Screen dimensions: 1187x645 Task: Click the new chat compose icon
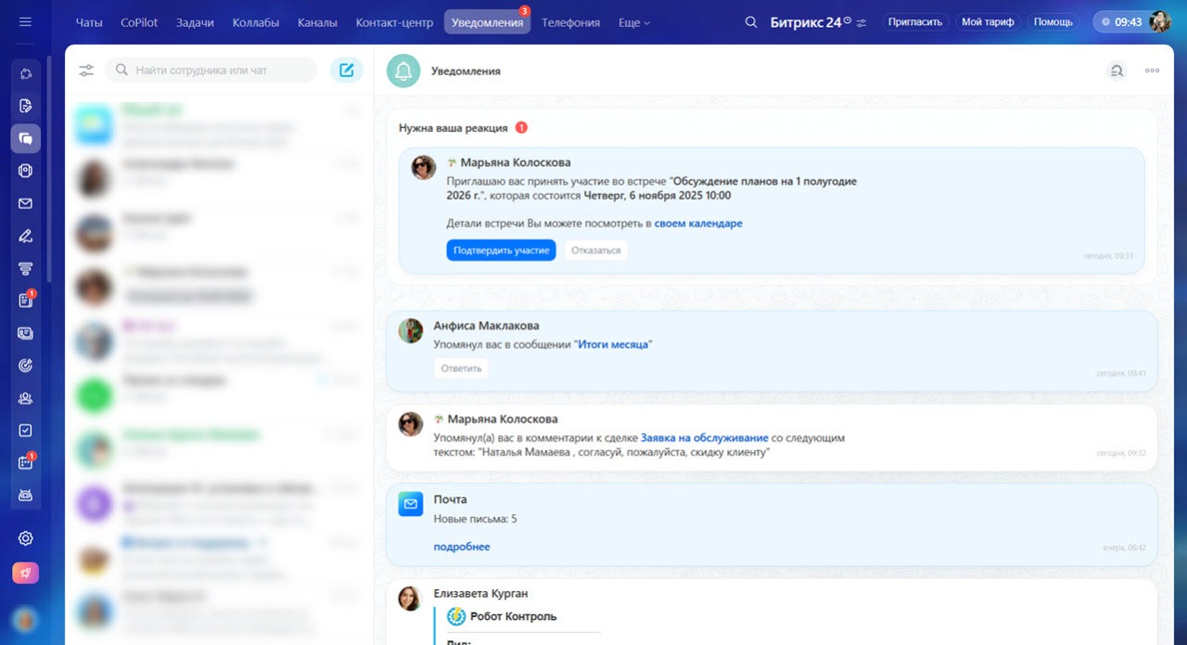coord(346,71)
